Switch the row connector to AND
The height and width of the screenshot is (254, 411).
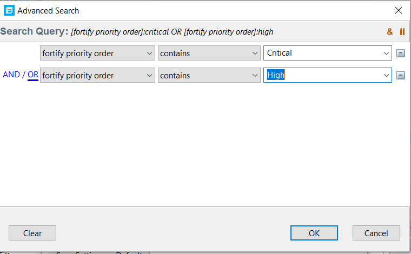coord(11,75)
